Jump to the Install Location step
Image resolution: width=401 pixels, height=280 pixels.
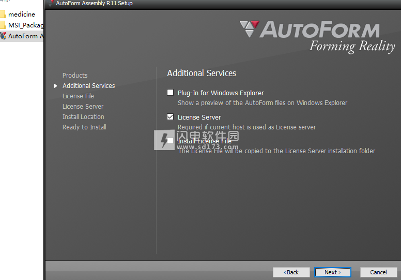(83, 117)
